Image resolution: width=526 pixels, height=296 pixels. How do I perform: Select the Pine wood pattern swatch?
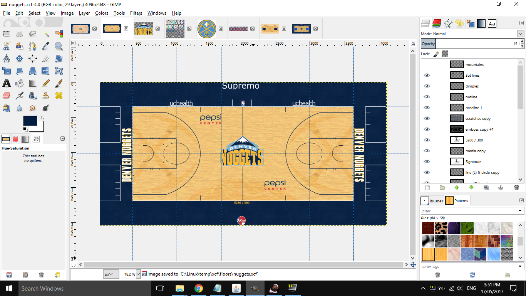(428, 254)
